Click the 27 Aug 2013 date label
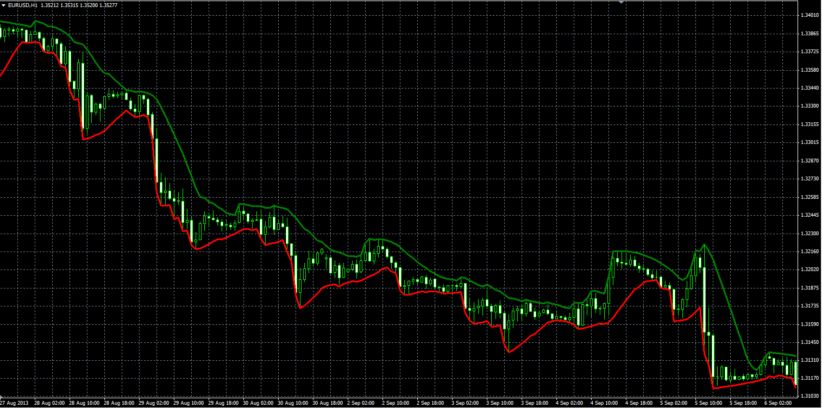The height and width of the screenshot is (408, 822). coord(14,404)
